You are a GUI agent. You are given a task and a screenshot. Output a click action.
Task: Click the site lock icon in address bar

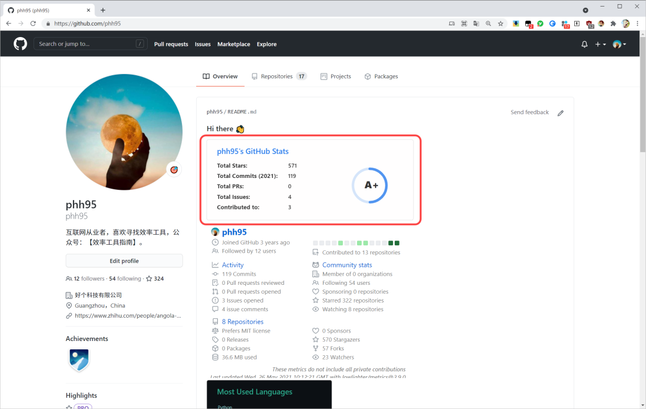[48, 23]
